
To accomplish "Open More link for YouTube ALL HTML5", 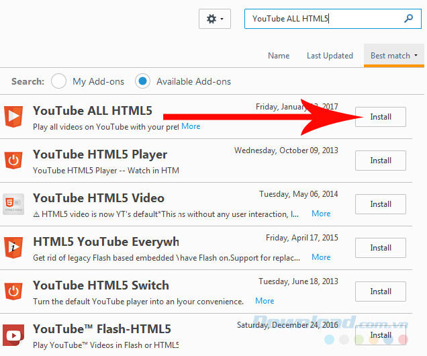I will [191, 126].
